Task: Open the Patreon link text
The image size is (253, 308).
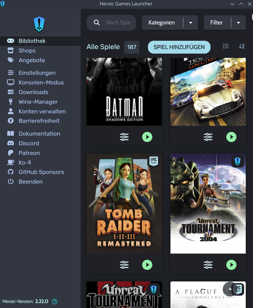Action: pos(29,153)
